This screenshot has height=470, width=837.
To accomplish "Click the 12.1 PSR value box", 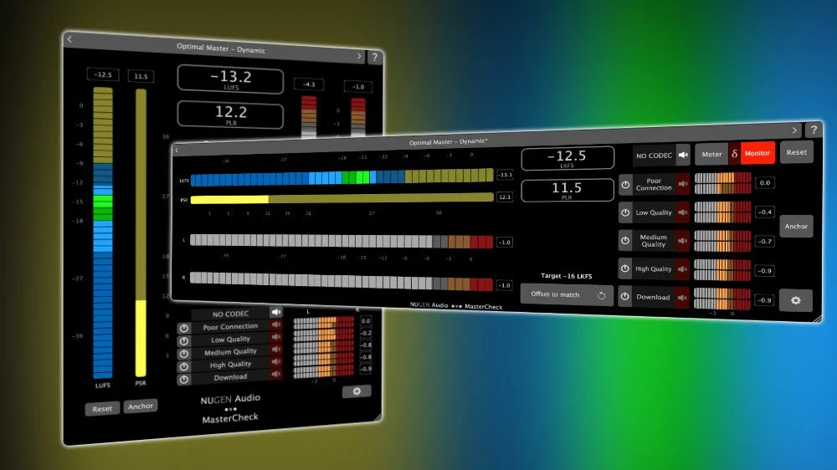I will click(505, 197).
